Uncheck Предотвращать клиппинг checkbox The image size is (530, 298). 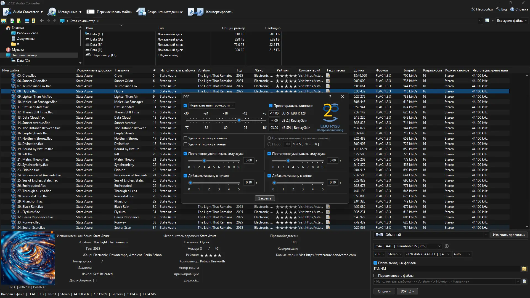[x=271, y=105]
